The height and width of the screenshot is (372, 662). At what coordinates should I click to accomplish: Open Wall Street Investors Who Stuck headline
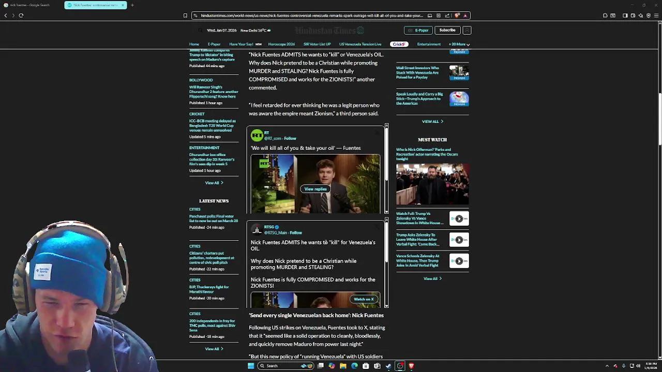click(x=417, y=72)
